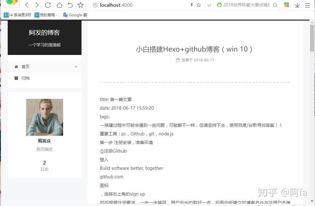
Task: Expand the address bar dropdown chevron
Action: pos(209,5)
